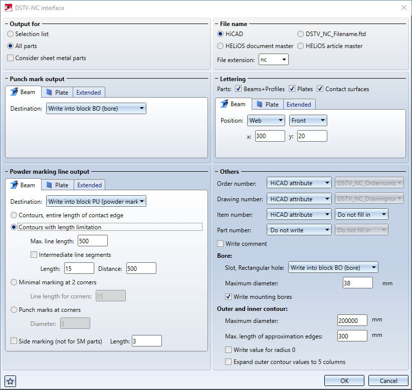Open Order number attribute dropdown

[299, 183]
